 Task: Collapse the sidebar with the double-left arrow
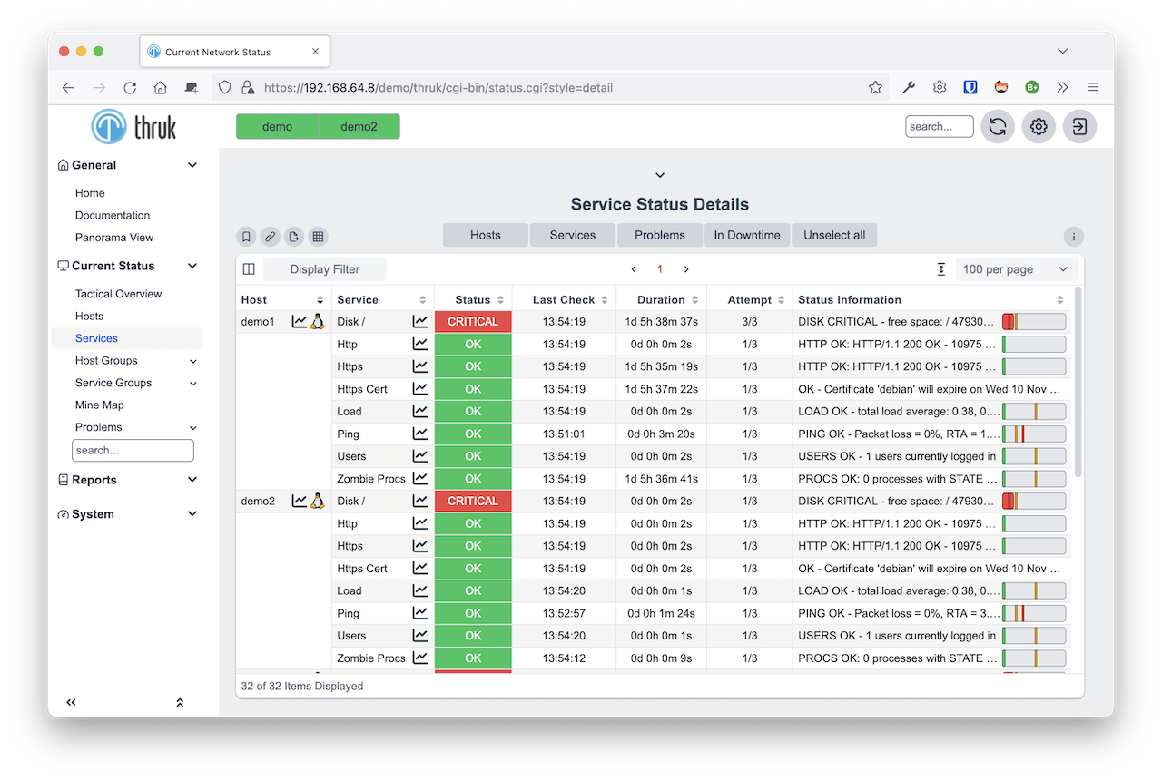72,702
